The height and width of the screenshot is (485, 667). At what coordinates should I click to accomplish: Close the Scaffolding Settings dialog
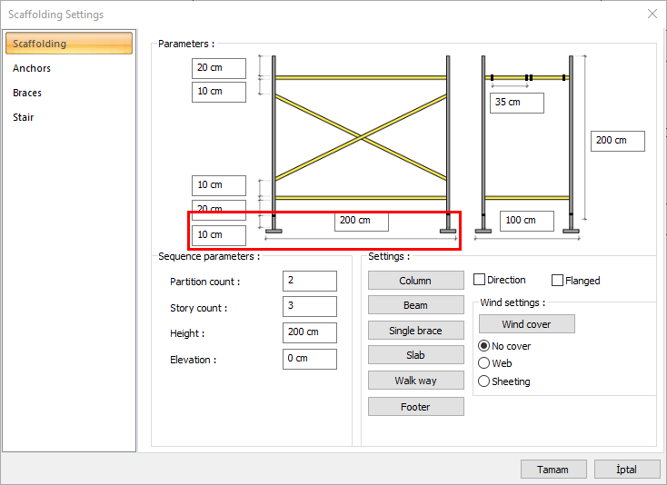[x=652, y=14]
